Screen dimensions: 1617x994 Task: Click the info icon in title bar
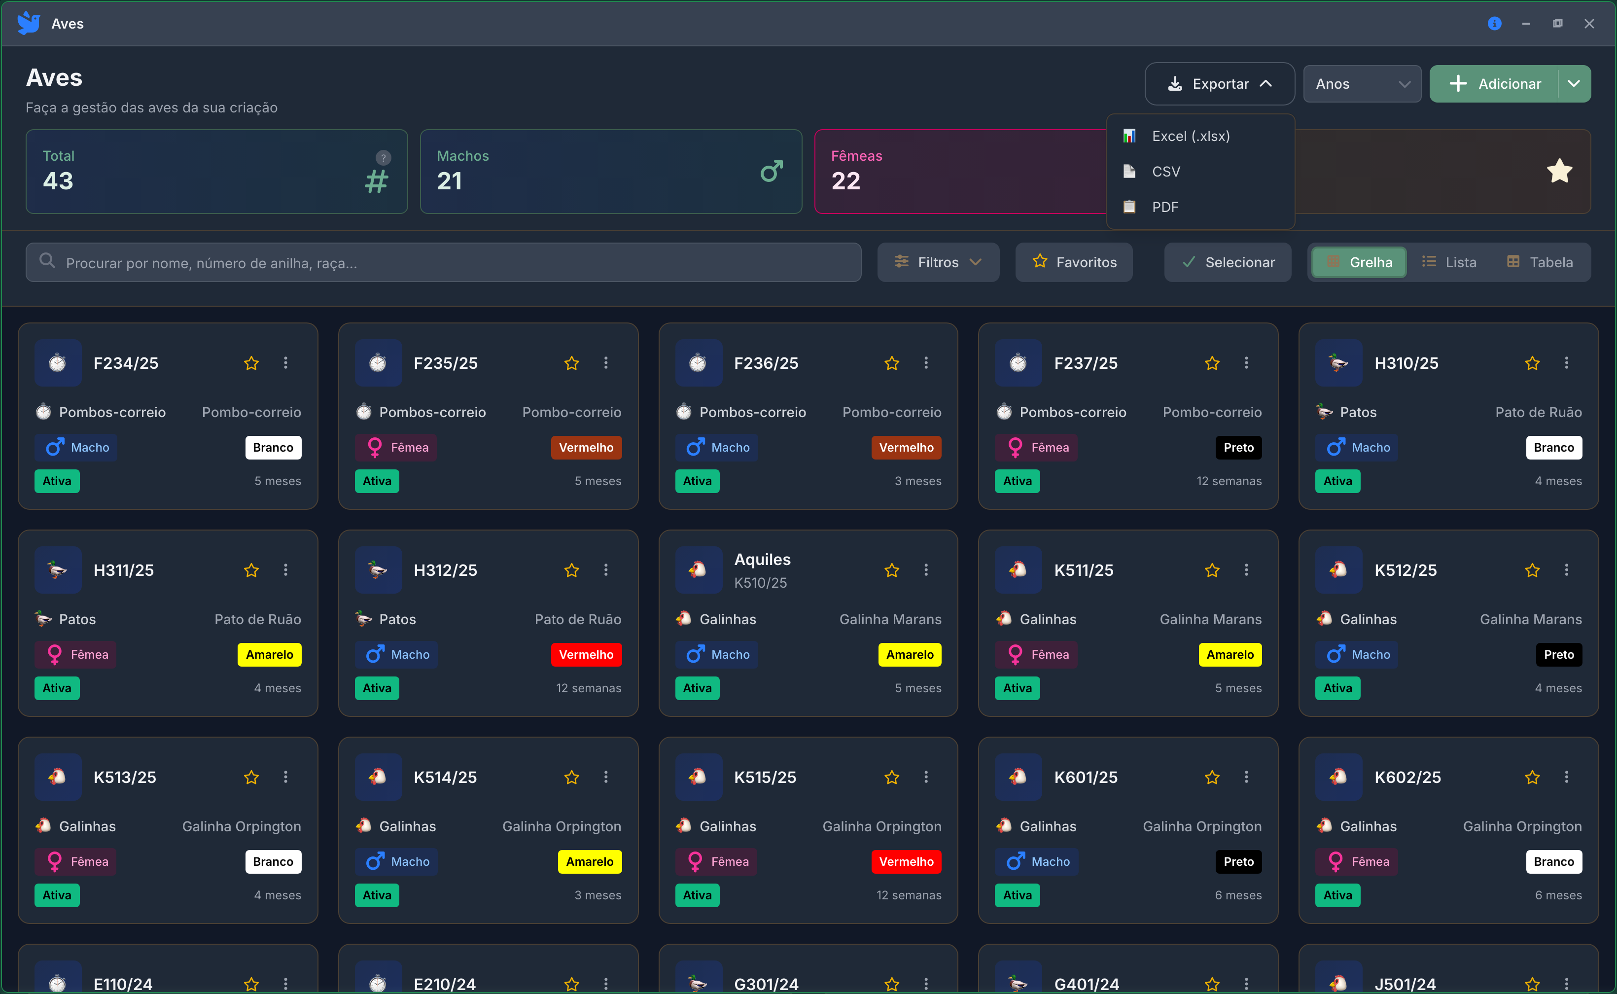[1494, 24]
